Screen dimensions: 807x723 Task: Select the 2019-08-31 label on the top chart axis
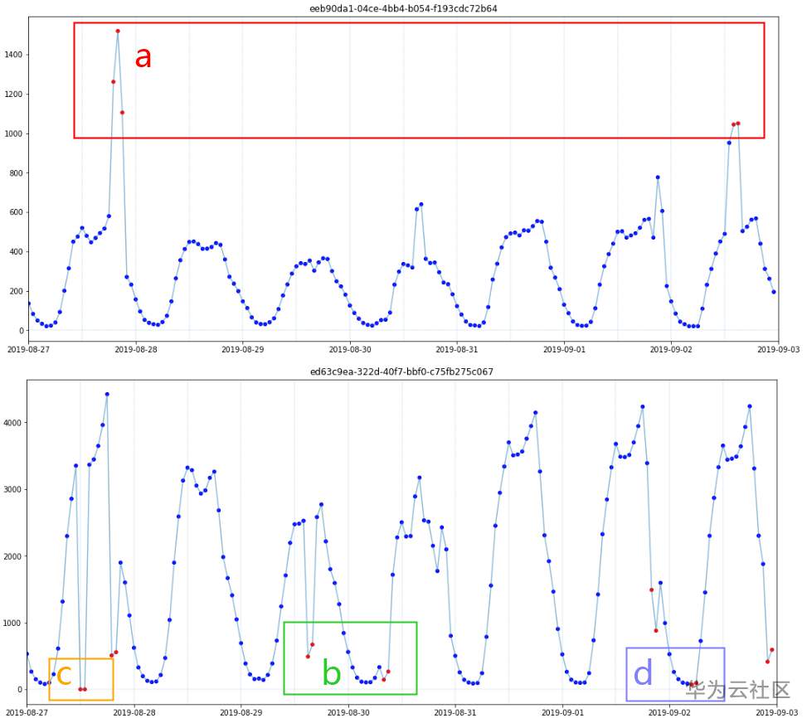(x=457, y=349)
